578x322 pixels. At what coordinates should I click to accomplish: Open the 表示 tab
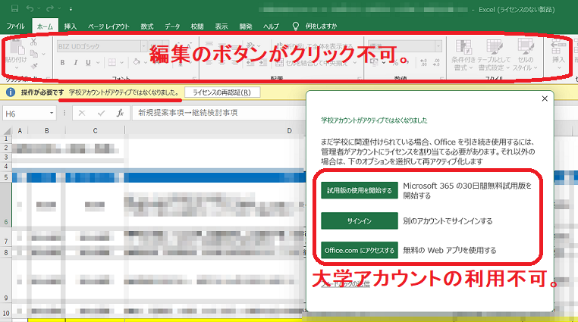tap(221, 26)
